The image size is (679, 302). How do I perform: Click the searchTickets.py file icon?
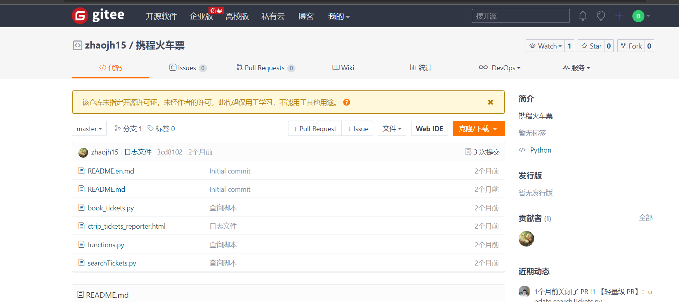pos(82,262)
